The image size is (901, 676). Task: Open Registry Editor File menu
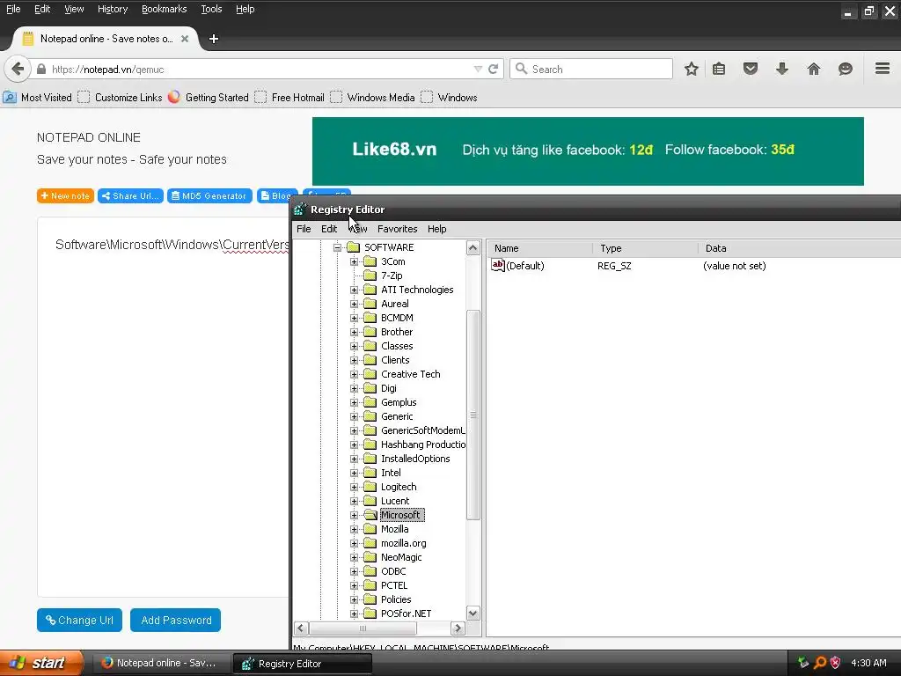304,229
